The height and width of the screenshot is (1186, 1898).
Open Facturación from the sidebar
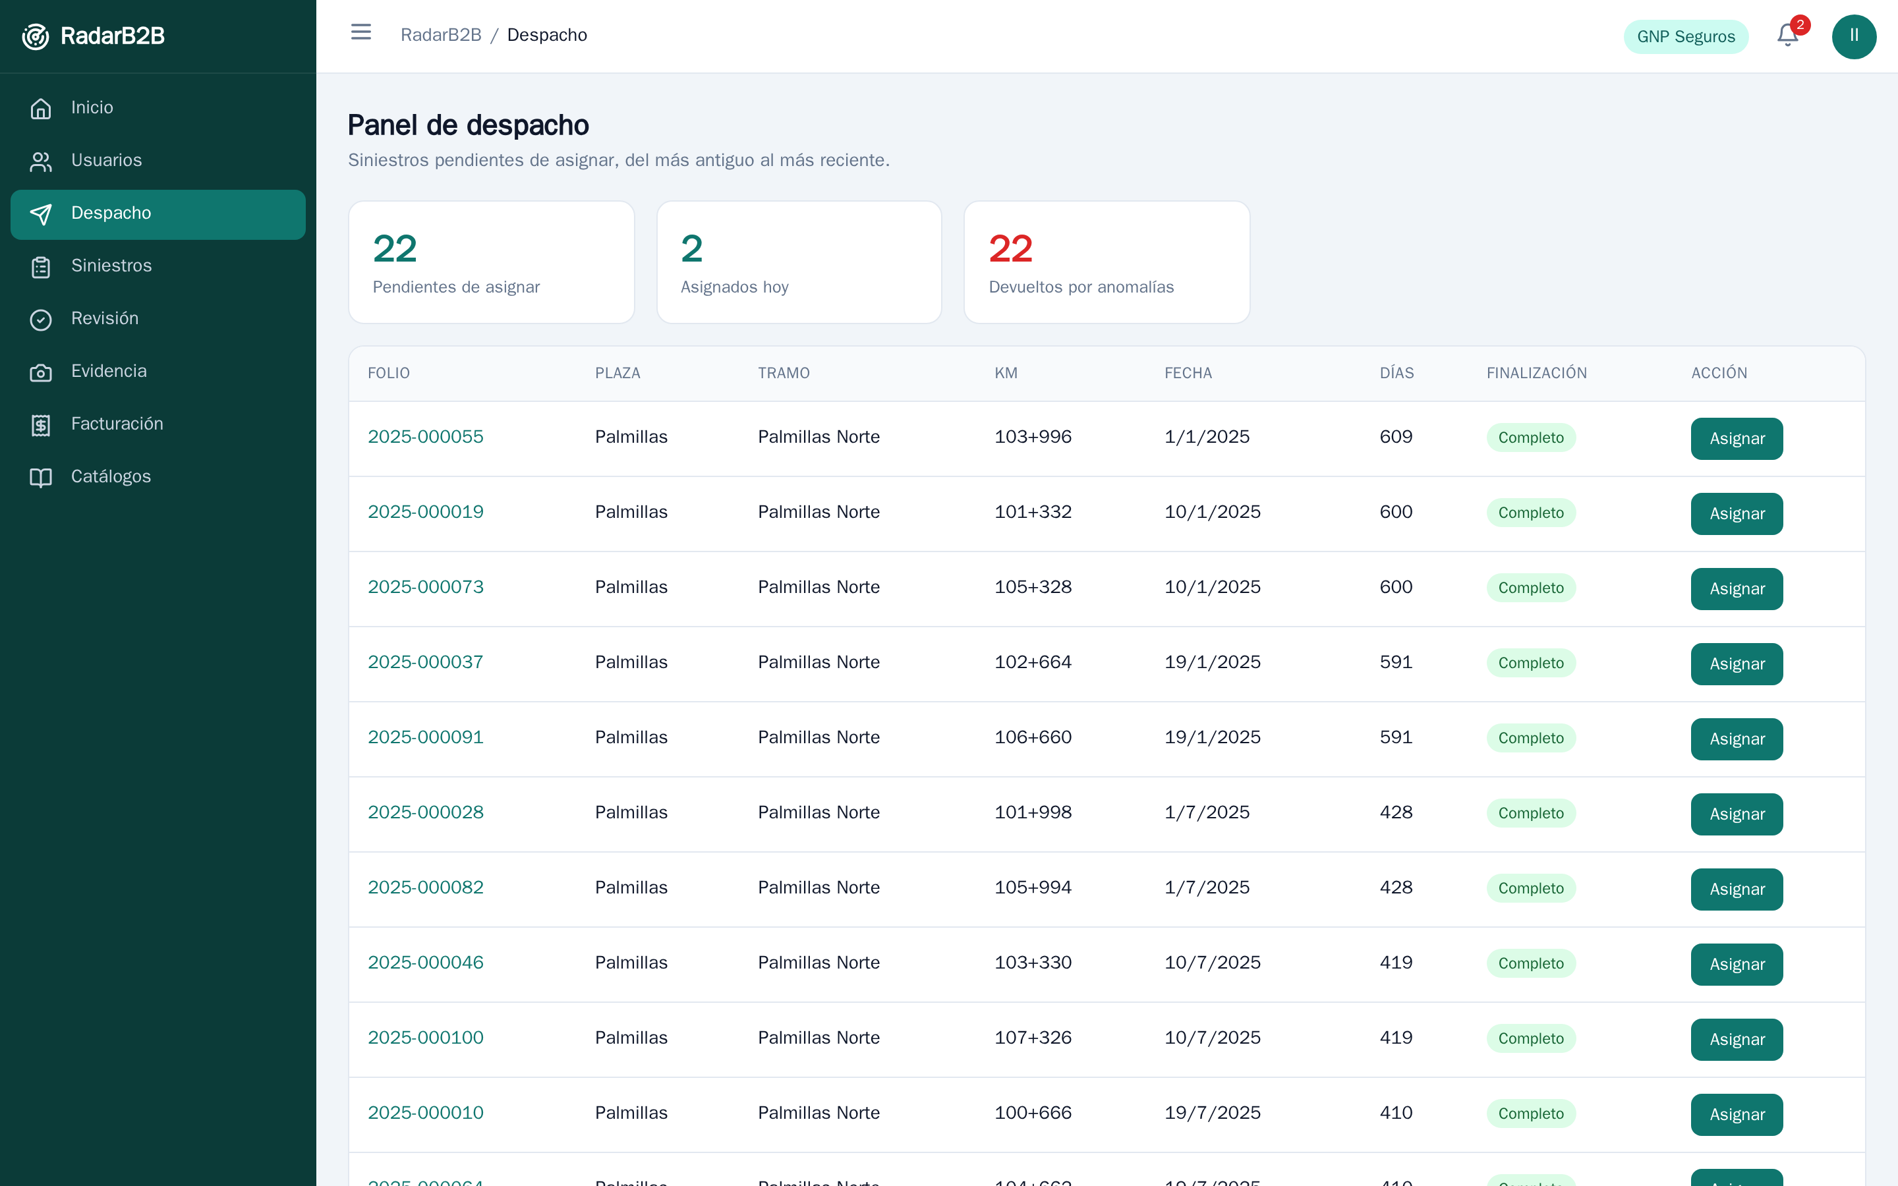158,424
